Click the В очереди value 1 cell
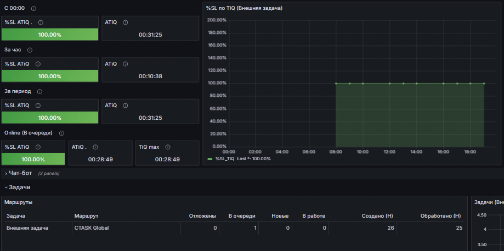The width and height of the screenshot is (504, 251). click(239, 228)
